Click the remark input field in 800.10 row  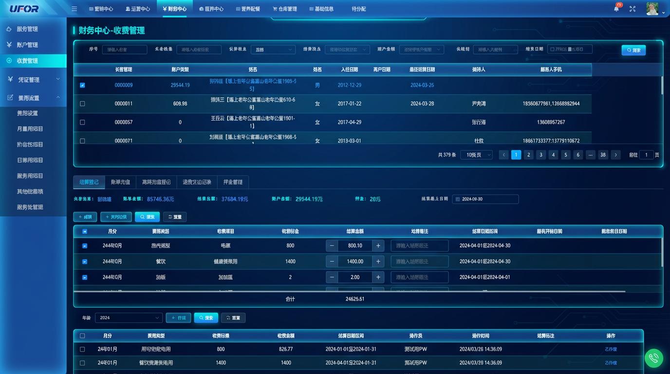[x=419, y=246]
